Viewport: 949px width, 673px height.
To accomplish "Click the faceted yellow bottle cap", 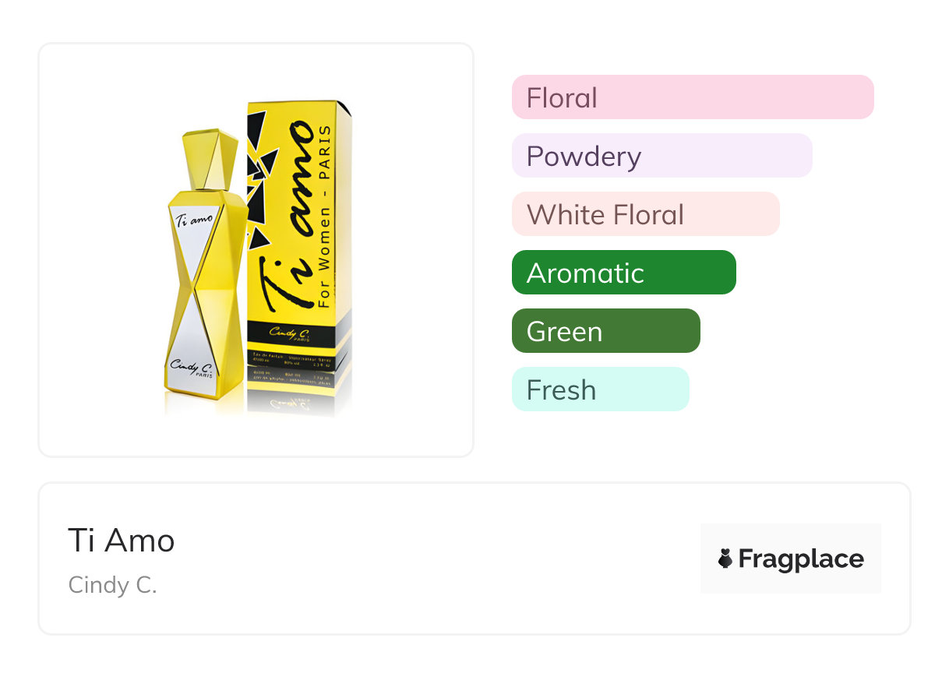I will pos(210,160).
